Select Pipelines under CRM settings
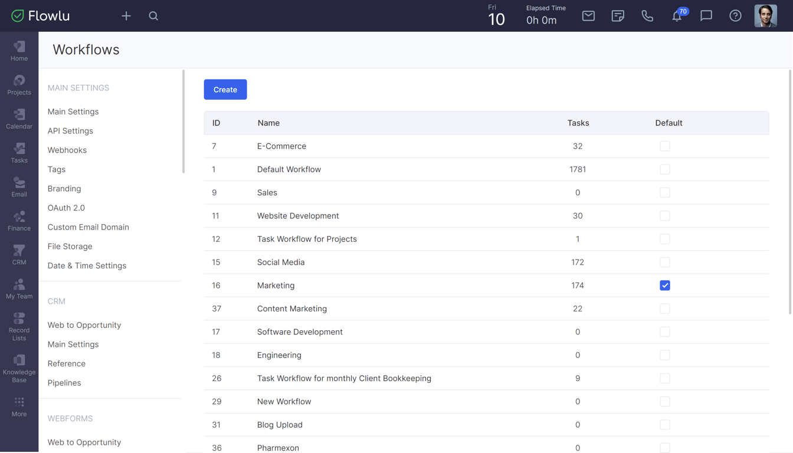This screenshot has width=793, height=453. tap(64, 383)
